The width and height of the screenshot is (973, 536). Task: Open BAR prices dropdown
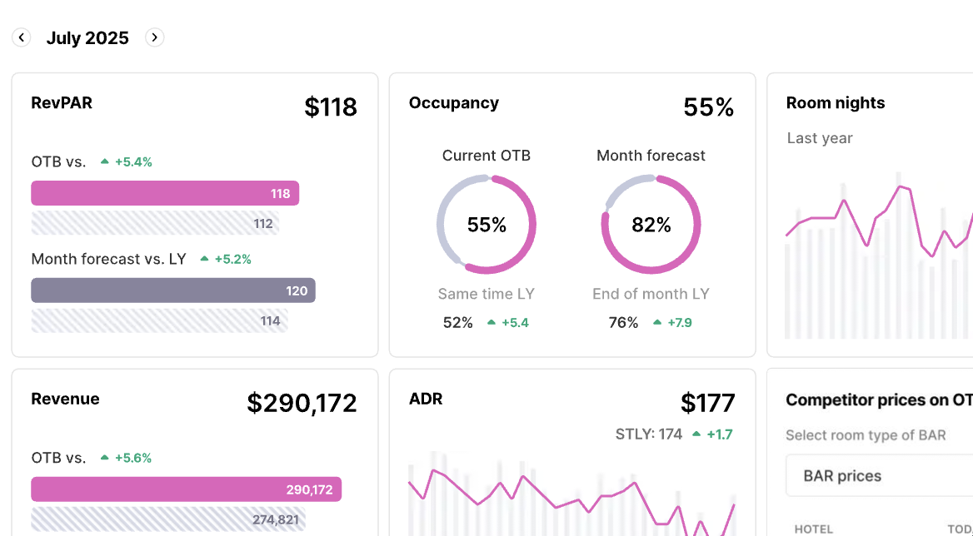[880, 476]
